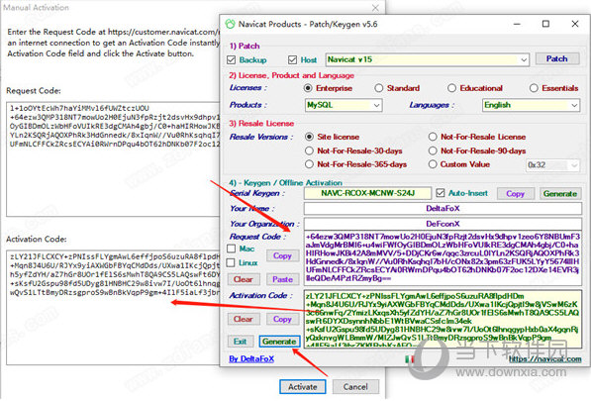591x401 pixels.
Task: Open the MySQL Products dropdown
Action: coord(344,105)
